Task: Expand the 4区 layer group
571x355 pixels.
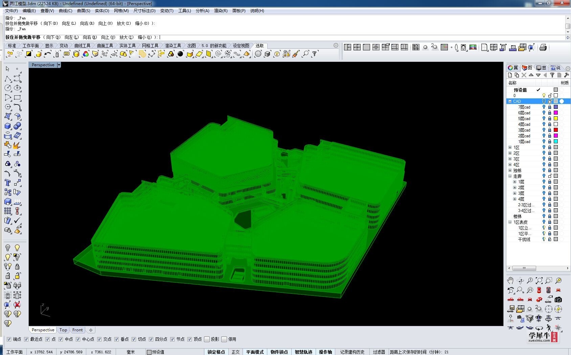Action: point(510,165)
